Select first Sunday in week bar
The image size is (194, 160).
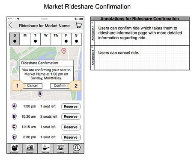tap(15, 39)
